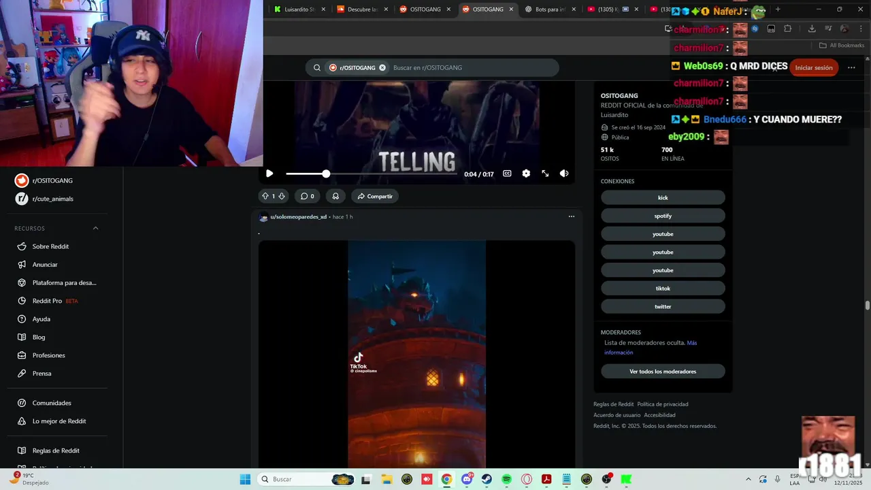Open Más información moderators link
Image resolution: width=871 pixels, height=490 pixels.
(651, 347)
